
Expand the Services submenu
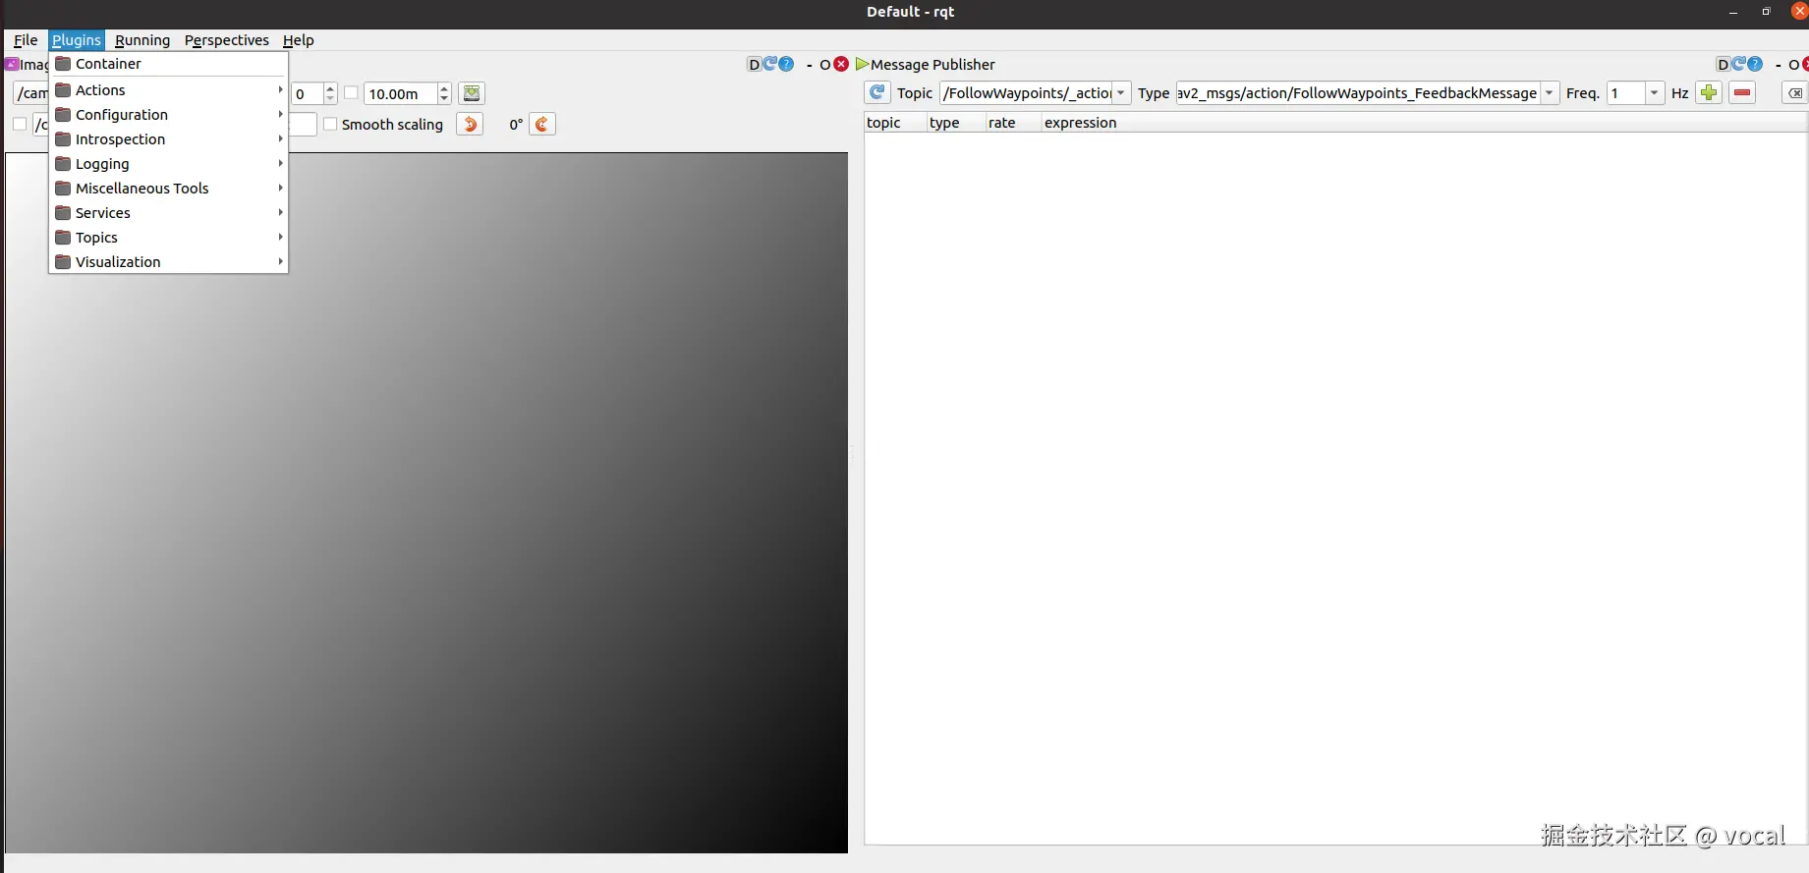(168, 212)
